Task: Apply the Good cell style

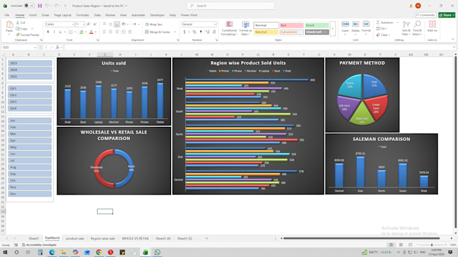Action: [317, 25]
